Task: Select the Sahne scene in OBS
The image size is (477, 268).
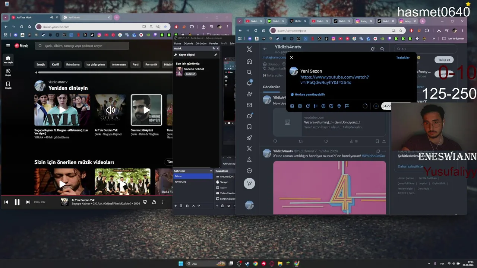Action: 193,176
